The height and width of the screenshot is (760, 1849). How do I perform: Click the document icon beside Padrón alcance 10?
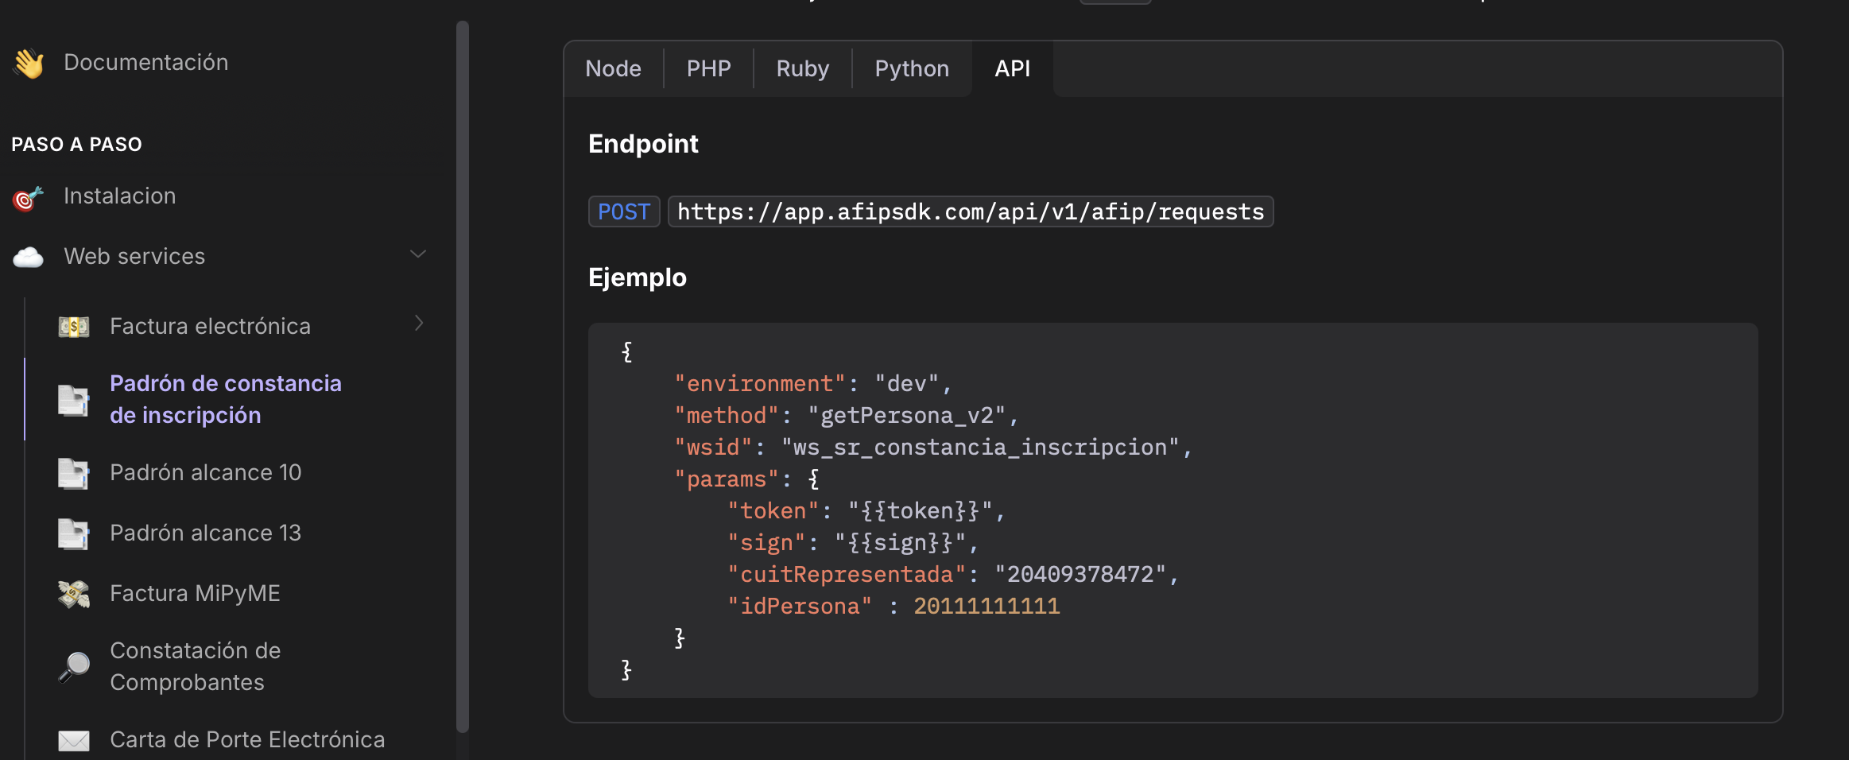click(x=74, y=473)
